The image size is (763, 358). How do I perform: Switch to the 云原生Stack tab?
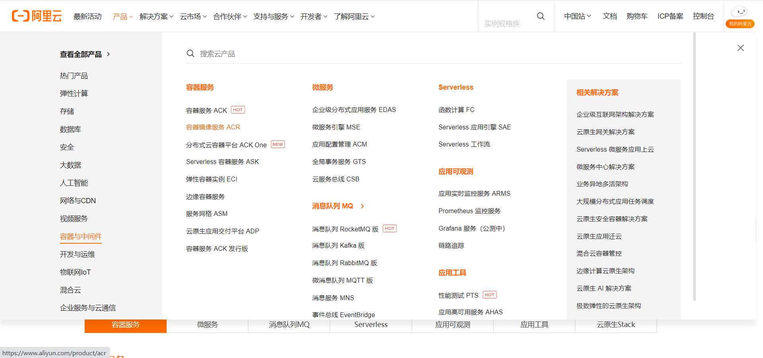(x=616, y=325)
